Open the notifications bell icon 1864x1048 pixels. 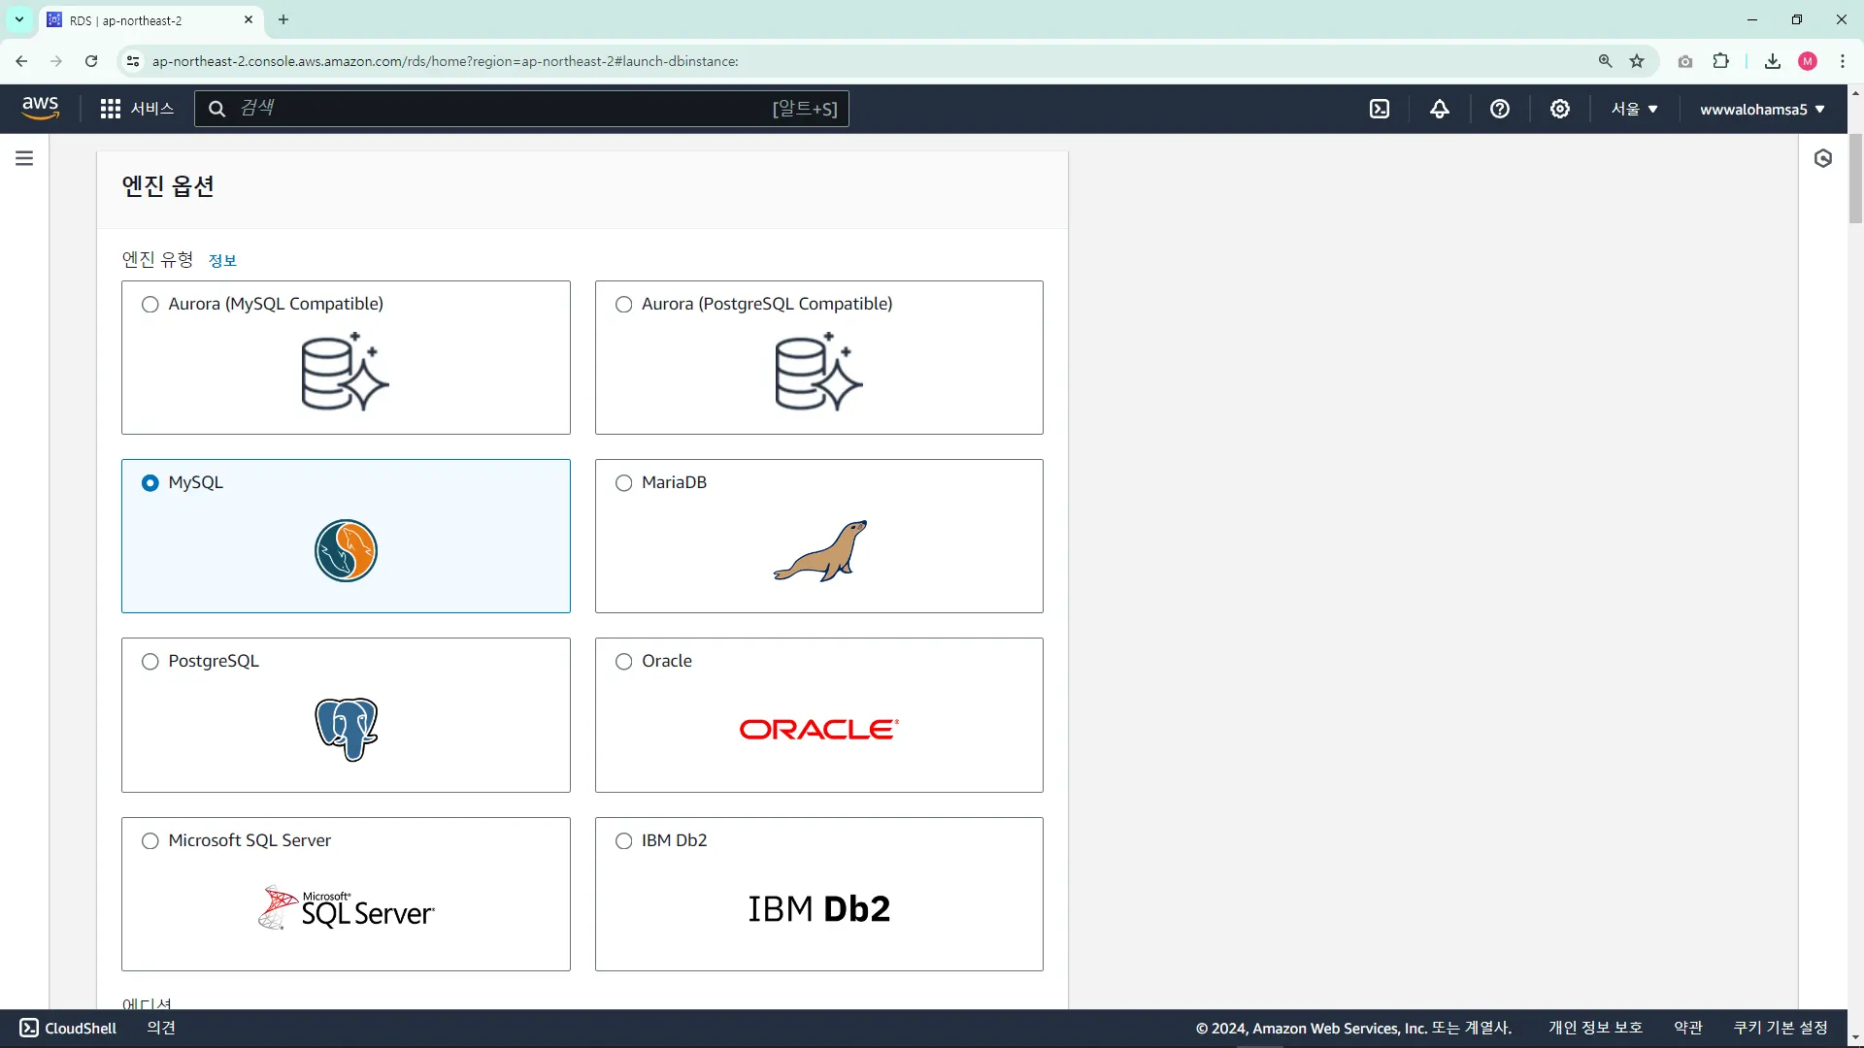coord(1440,109)
